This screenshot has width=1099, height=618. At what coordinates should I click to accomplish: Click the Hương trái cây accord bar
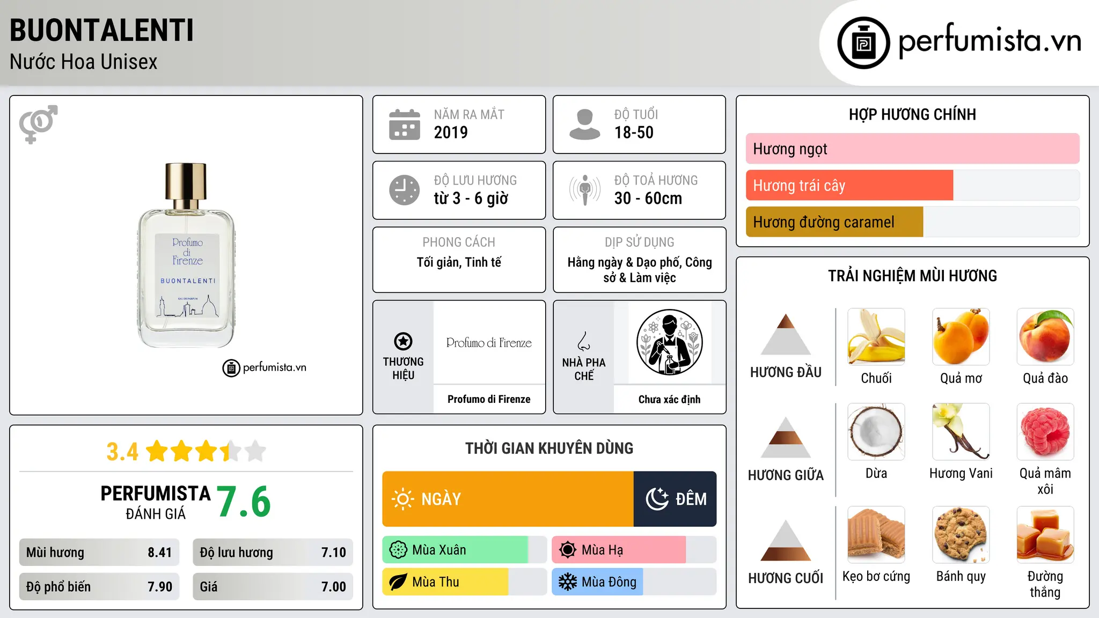point(913,186)
